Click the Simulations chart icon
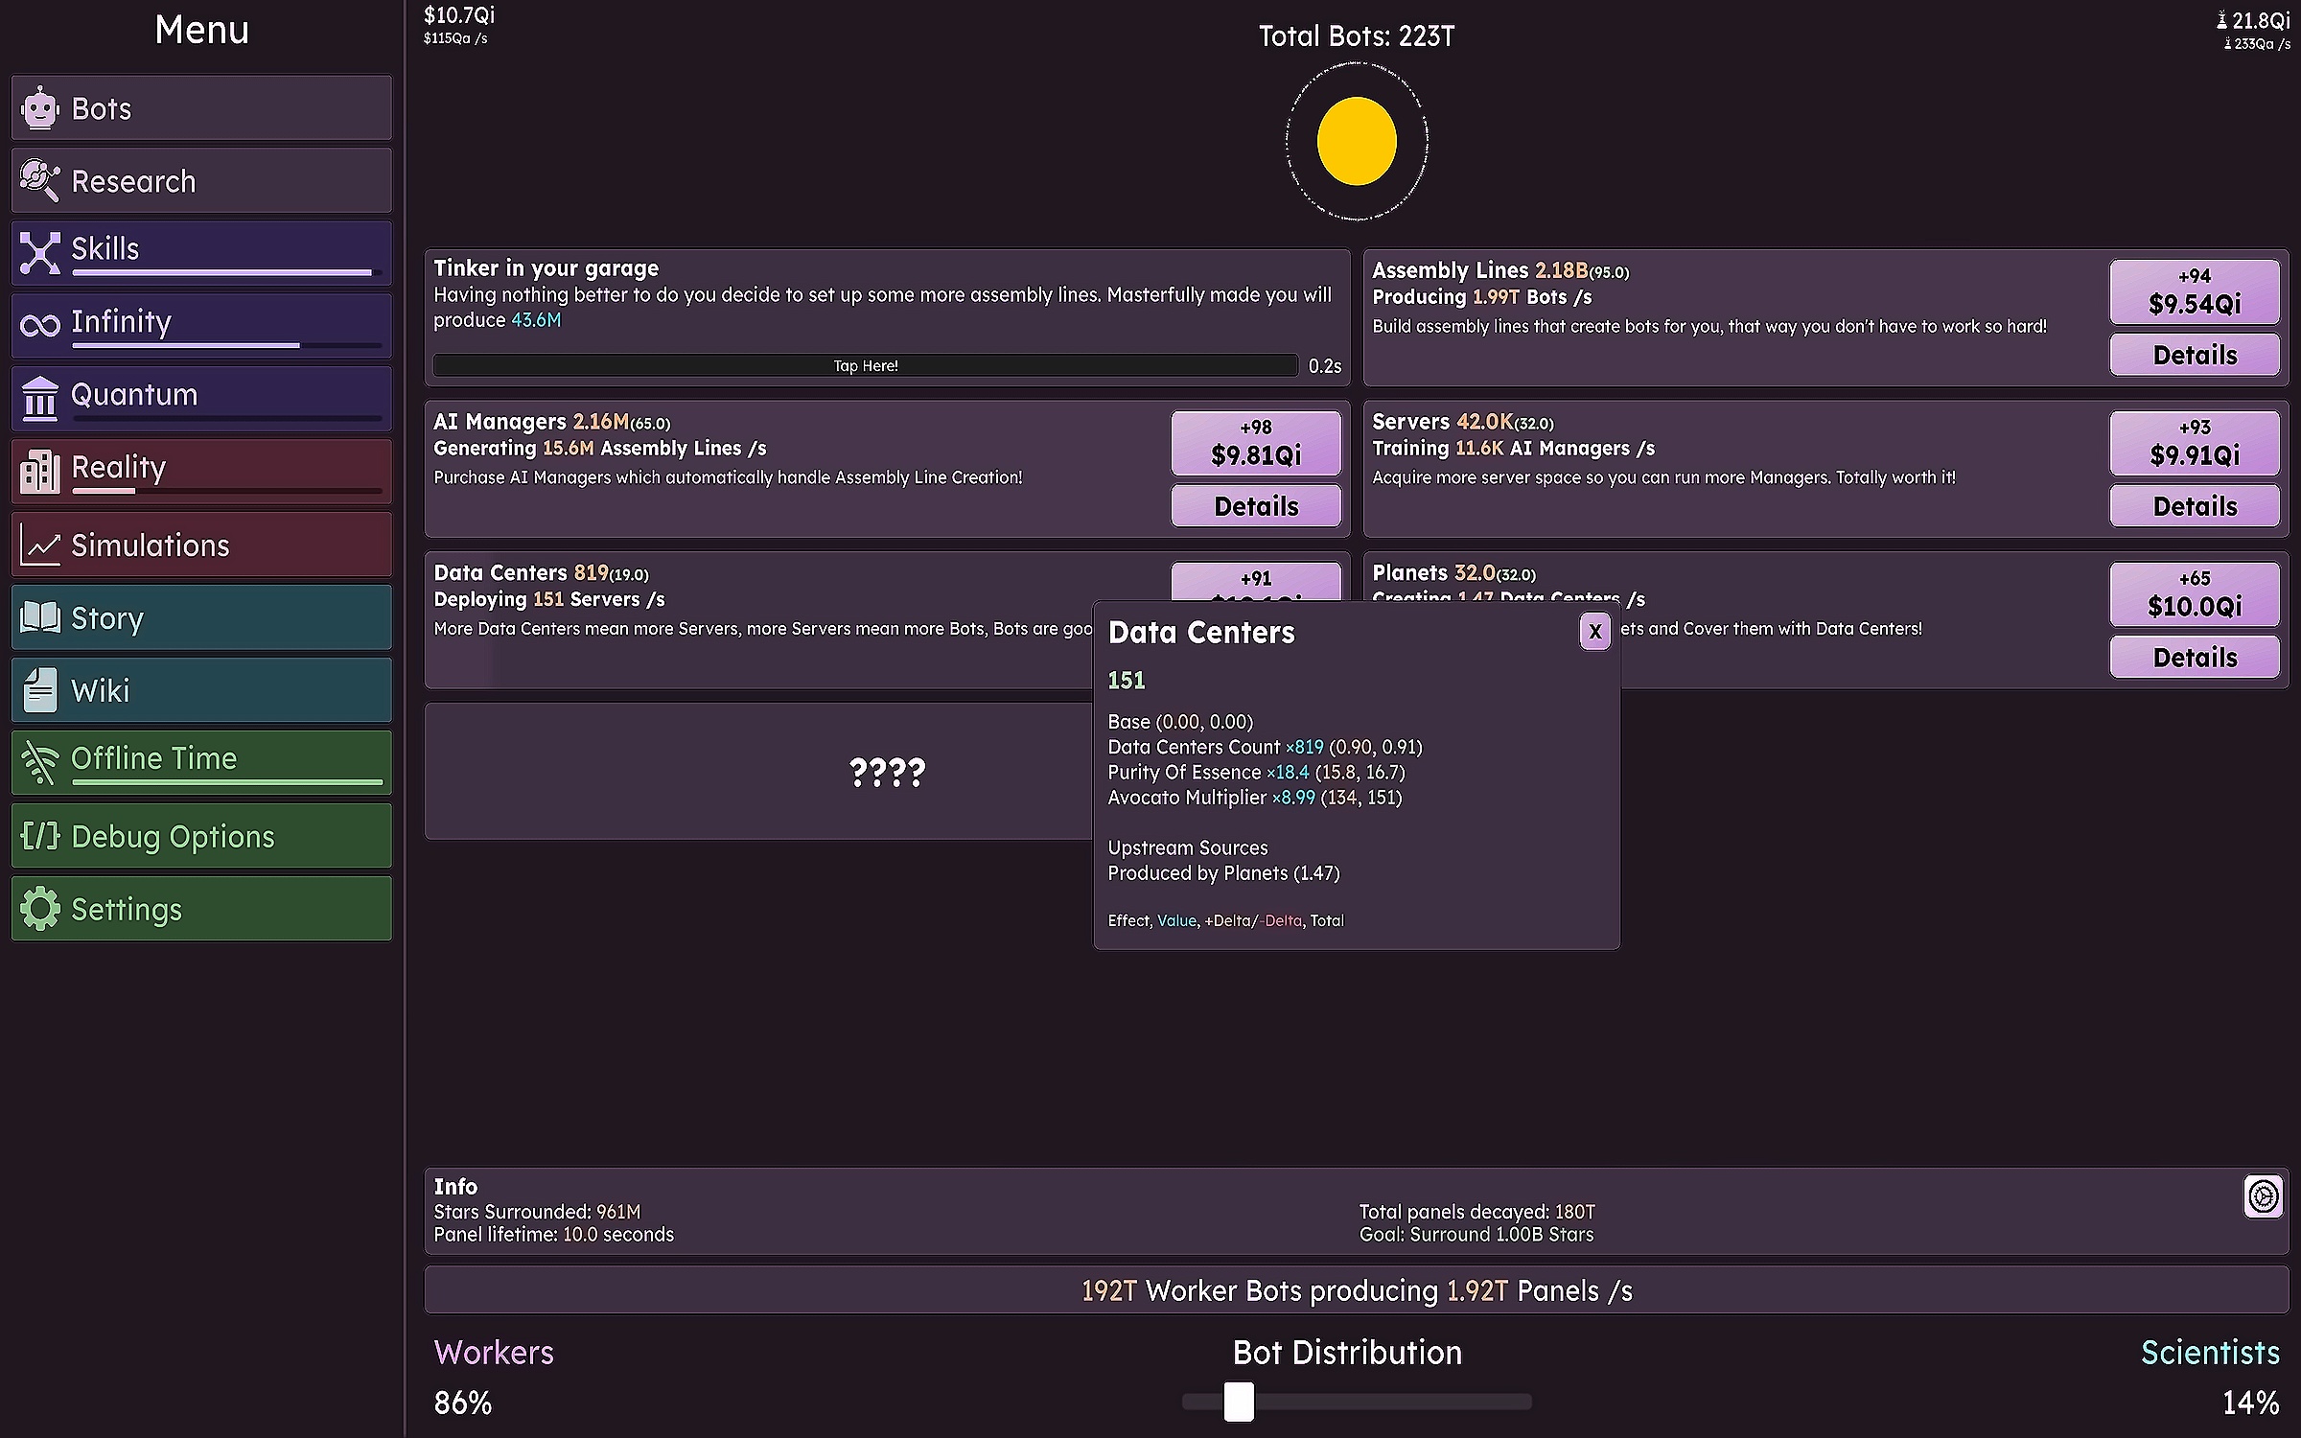 40,545
